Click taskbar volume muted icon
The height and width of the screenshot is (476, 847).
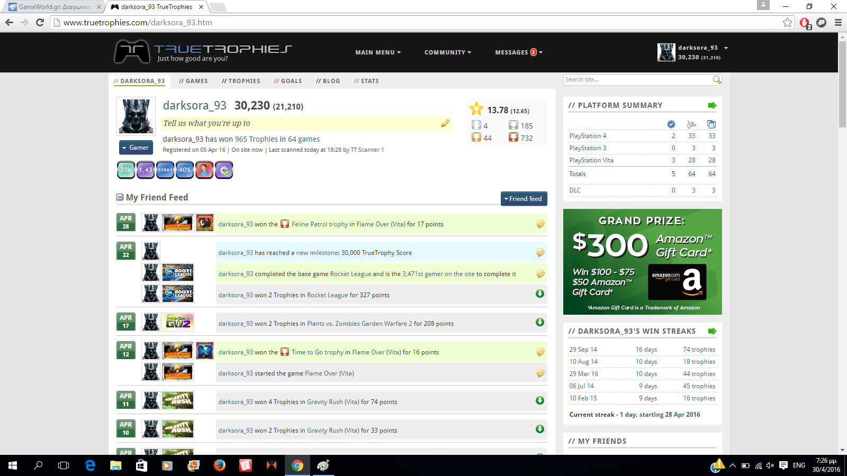point(770,465)
